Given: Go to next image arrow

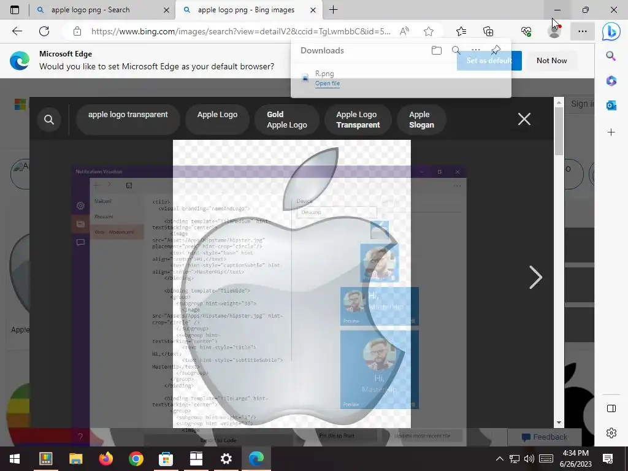Looking at the screenshot, I should coord(535,277).
